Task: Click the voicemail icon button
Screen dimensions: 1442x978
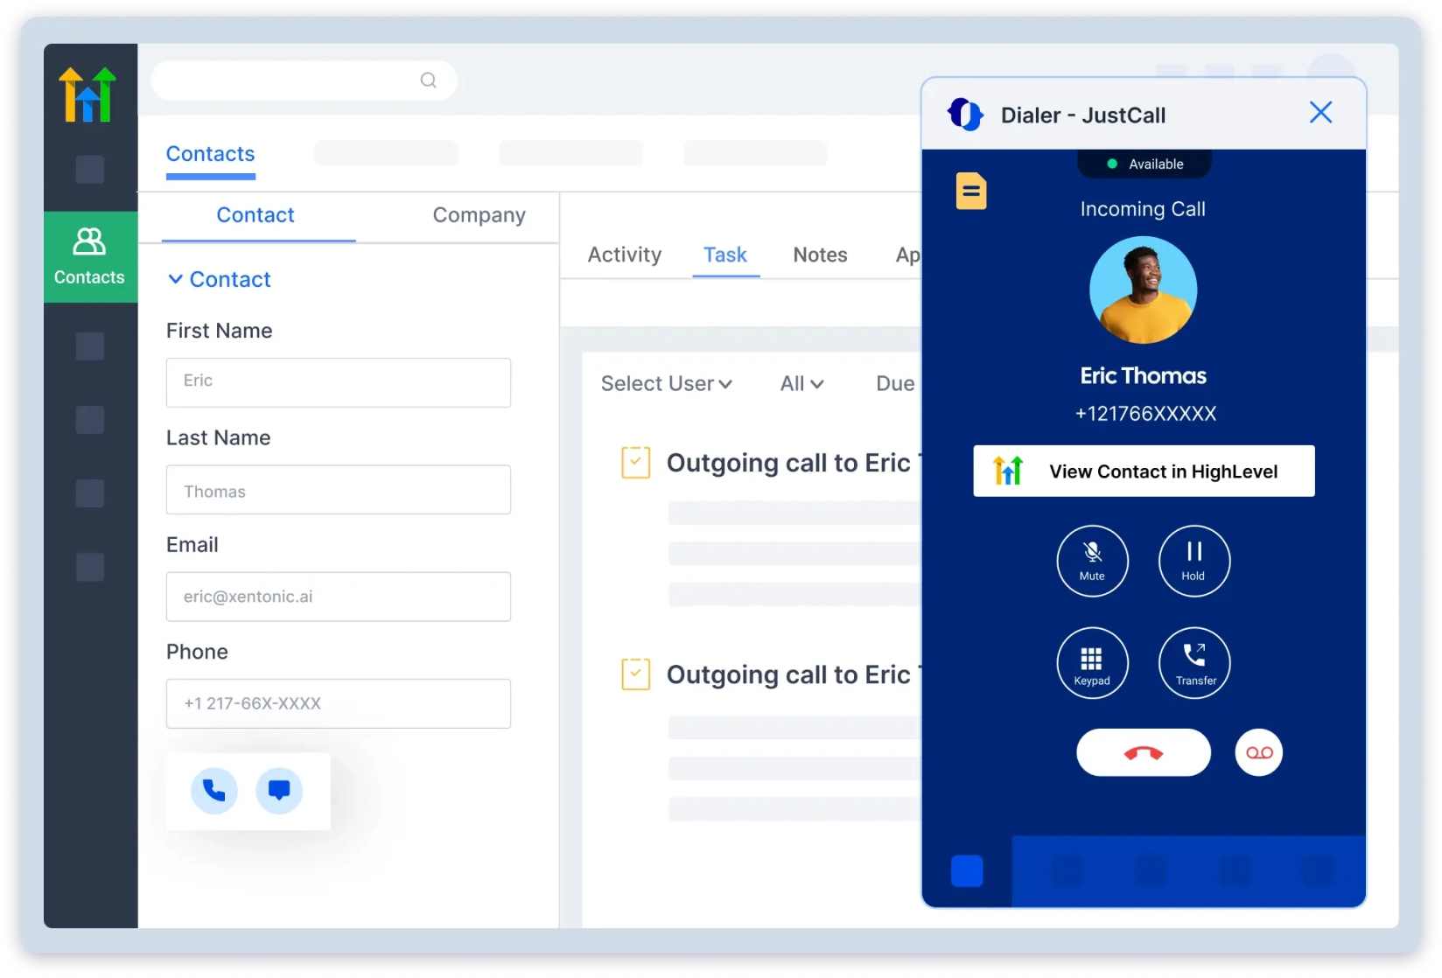Action: pos(1258,752)
